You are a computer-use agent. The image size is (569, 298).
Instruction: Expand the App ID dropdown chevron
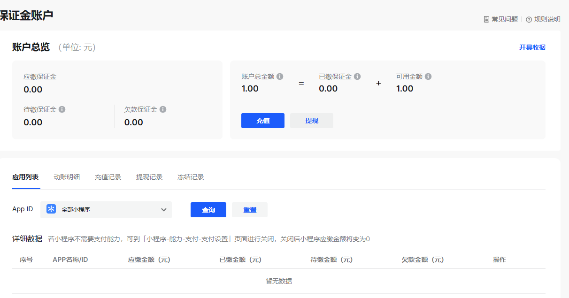(164, 210)
